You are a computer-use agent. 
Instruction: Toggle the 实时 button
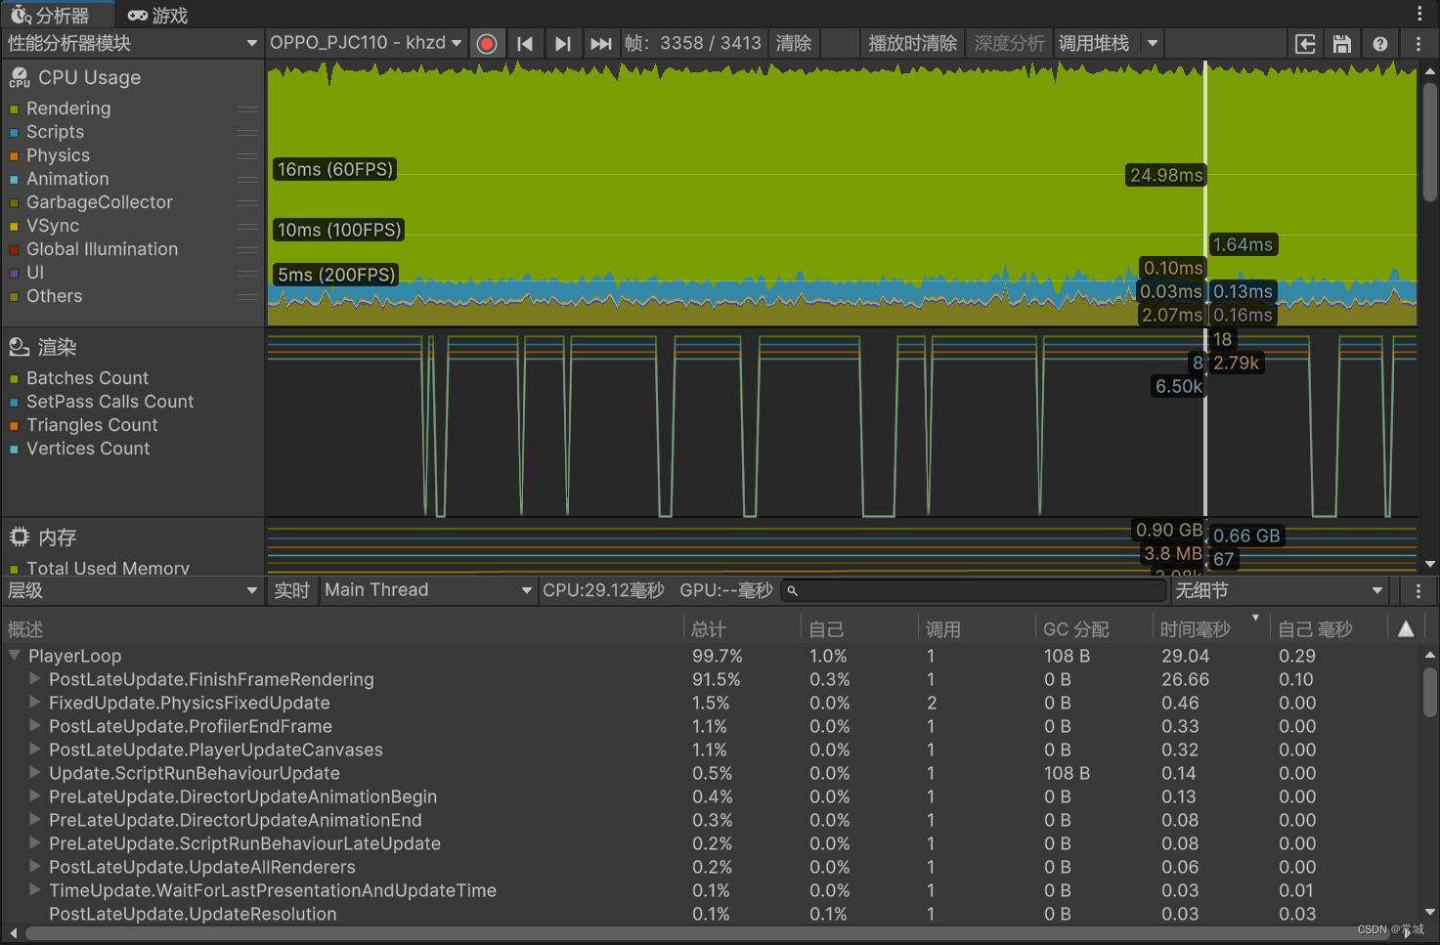(x=291, y=590)
